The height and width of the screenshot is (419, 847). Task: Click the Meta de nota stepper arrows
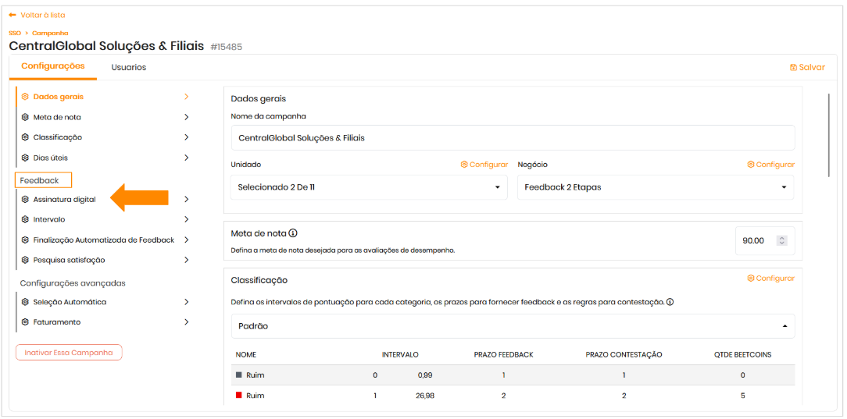click(782, 241)
